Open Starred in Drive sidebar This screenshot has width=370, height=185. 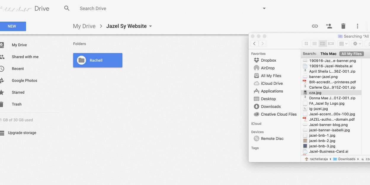pos(18,92)
